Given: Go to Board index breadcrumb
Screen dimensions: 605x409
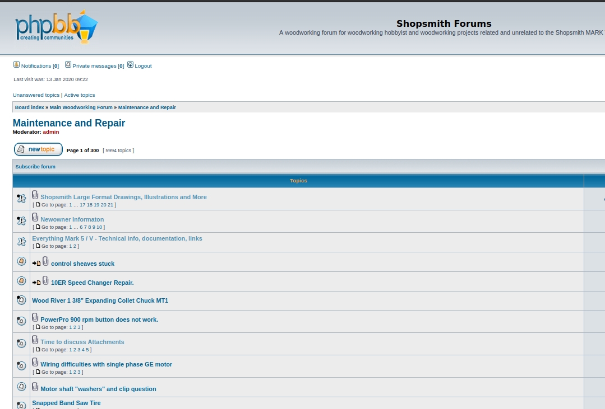Looking at the screenshot, I should pyautogui.click(x=30, y=107).
